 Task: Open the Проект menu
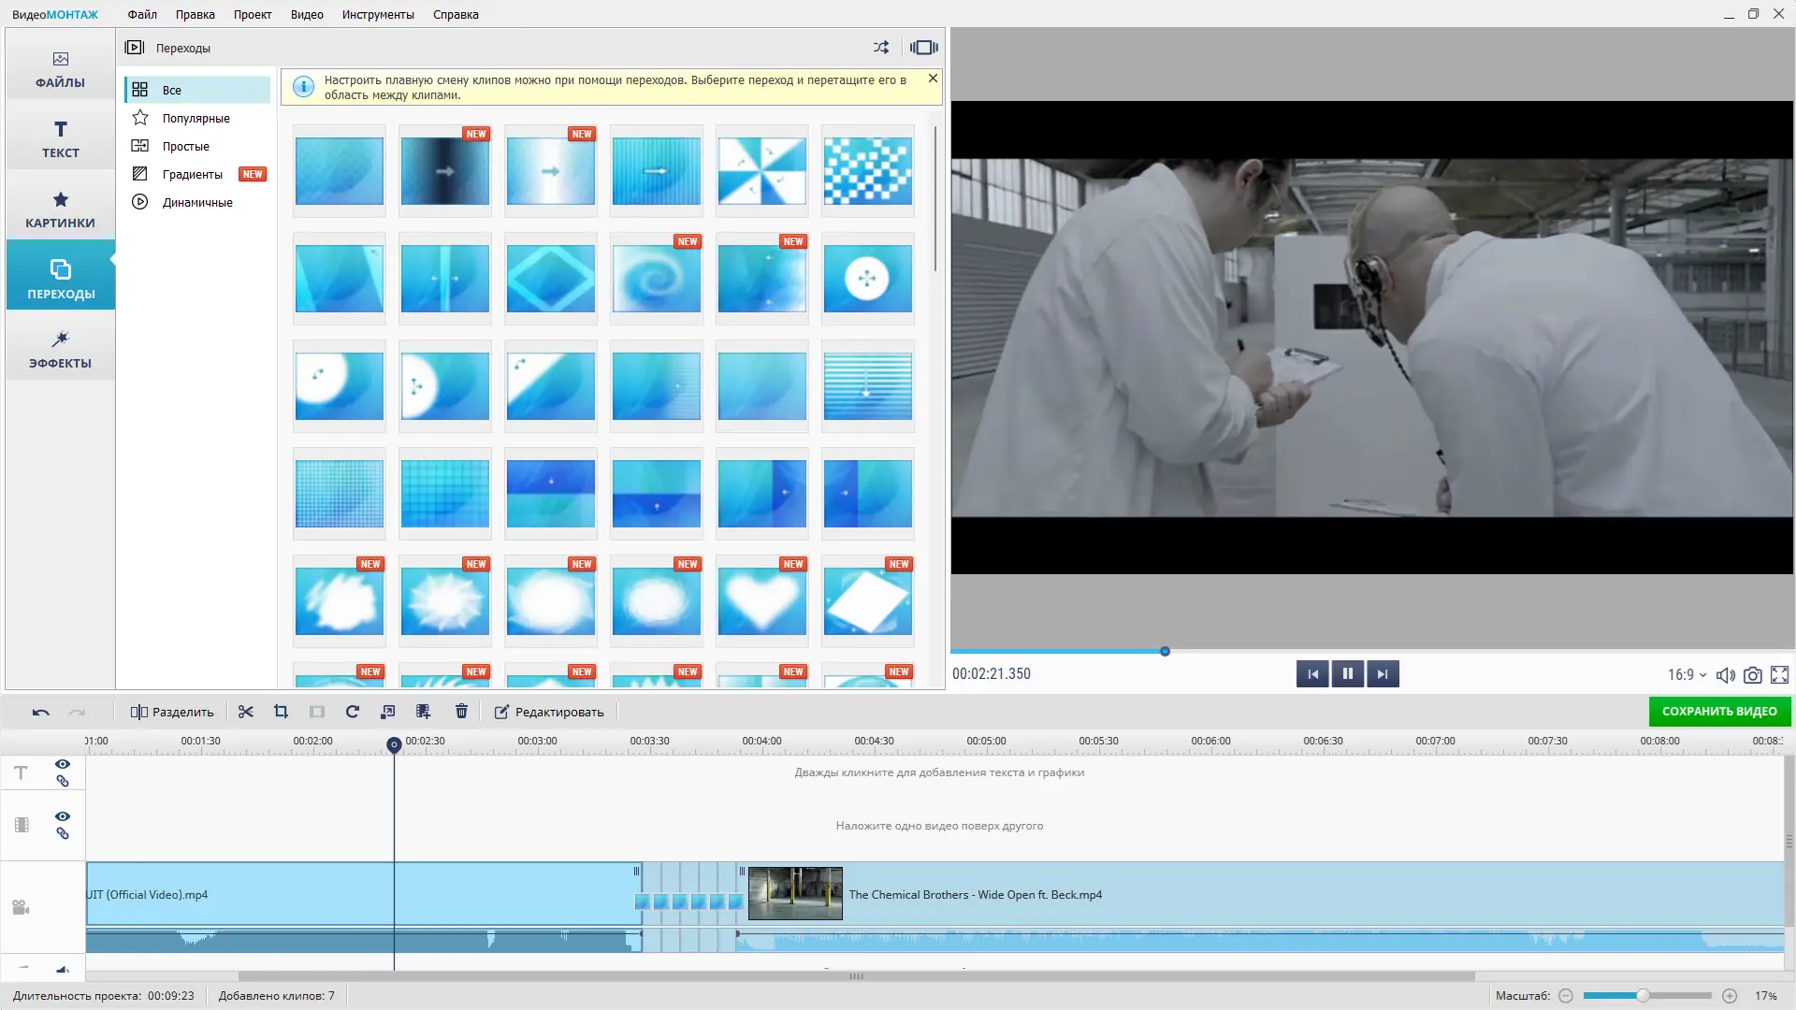click(x=253, y=14)
